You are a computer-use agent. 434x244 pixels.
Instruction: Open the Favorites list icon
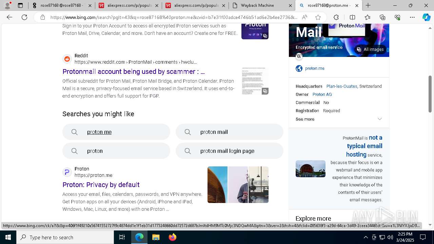[x=368, y=17]
